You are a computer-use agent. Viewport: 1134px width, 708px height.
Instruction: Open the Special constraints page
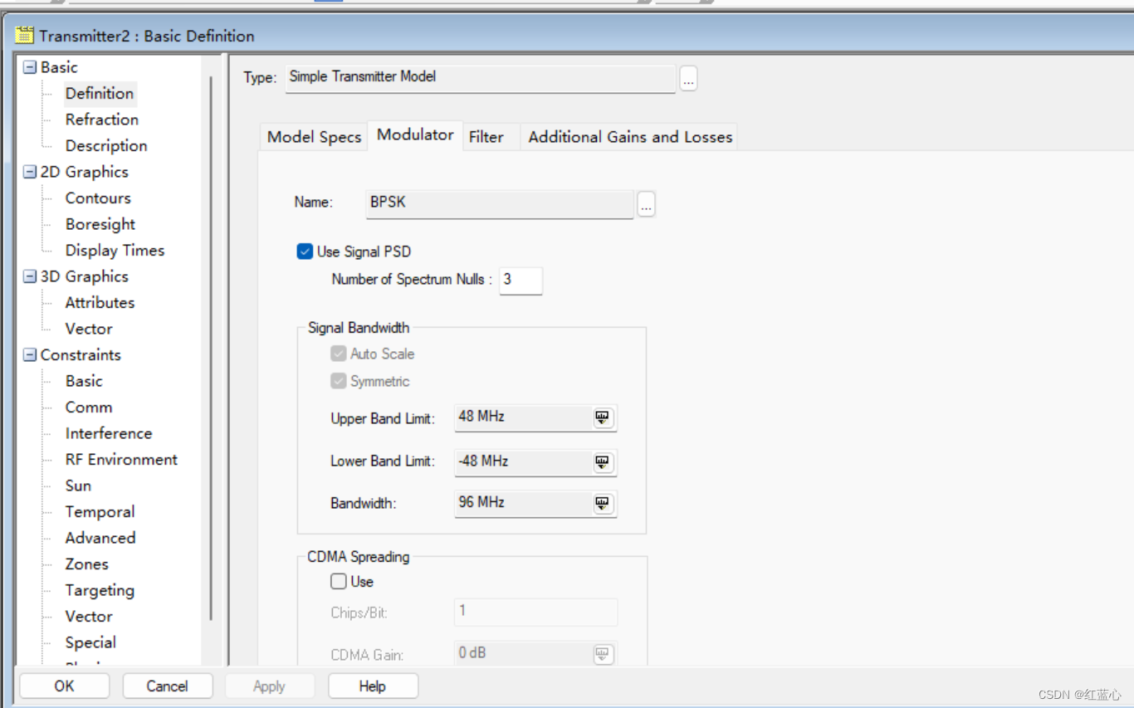coord(90,642)
